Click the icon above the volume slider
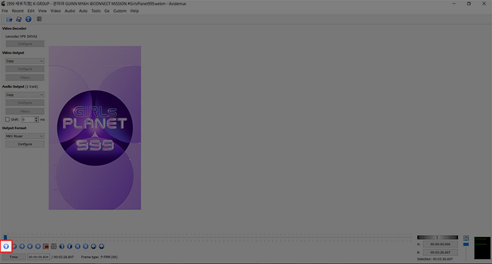 (x=466, y=238)
